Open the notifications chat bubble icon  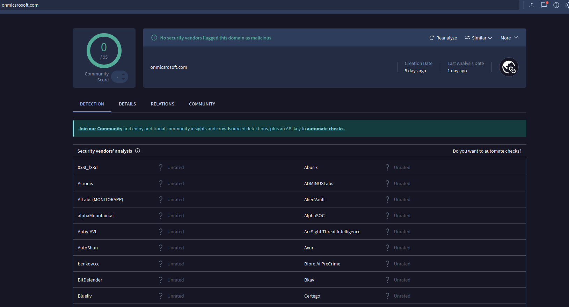[x=544, y=5]
